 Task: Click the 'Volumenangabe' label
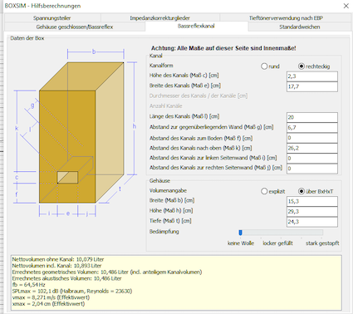point(168,190)
